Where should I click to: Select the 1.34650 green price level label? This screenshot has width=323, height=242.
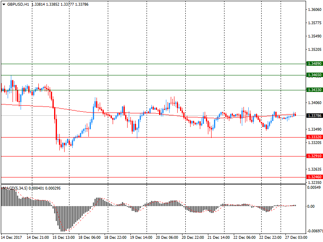(314, 75)
